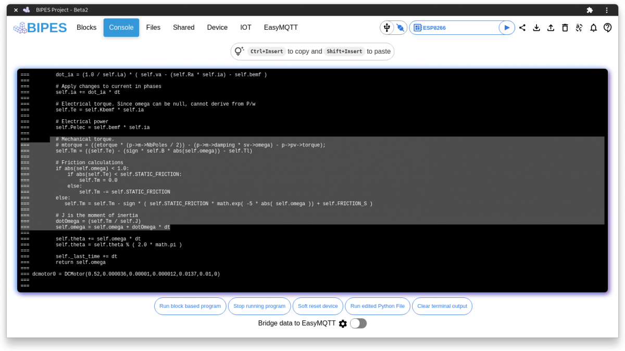This screenshot has height=351, width=625.
Task: Download the code to your computer
Action: [x=536, y=28]
